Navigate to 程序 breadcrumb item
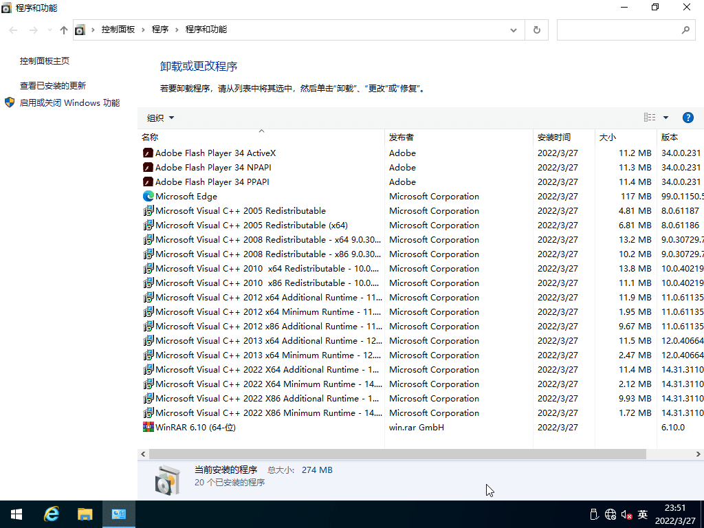The height and width of the screenshot is (528, 704). (x=161, y=30)
